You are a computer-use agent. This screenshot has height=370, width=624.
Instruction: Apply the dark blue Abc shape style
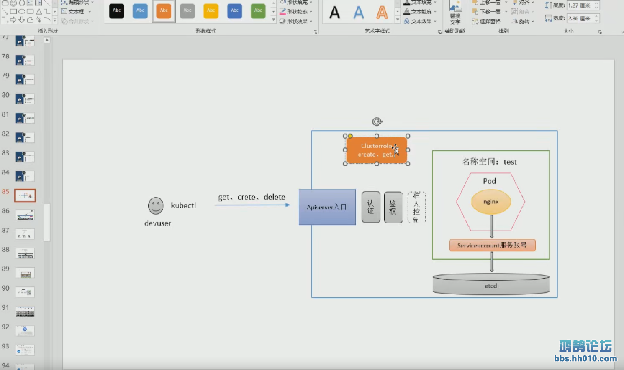[235, 11]
